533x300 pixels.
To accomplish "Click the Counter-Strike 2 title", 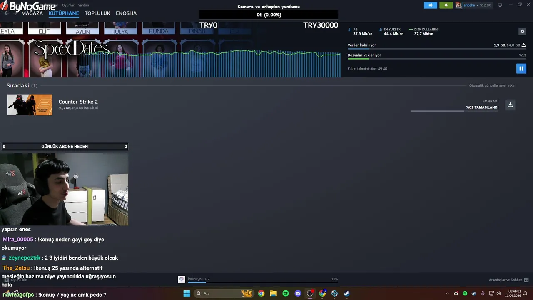I will [x=78, y=102].
